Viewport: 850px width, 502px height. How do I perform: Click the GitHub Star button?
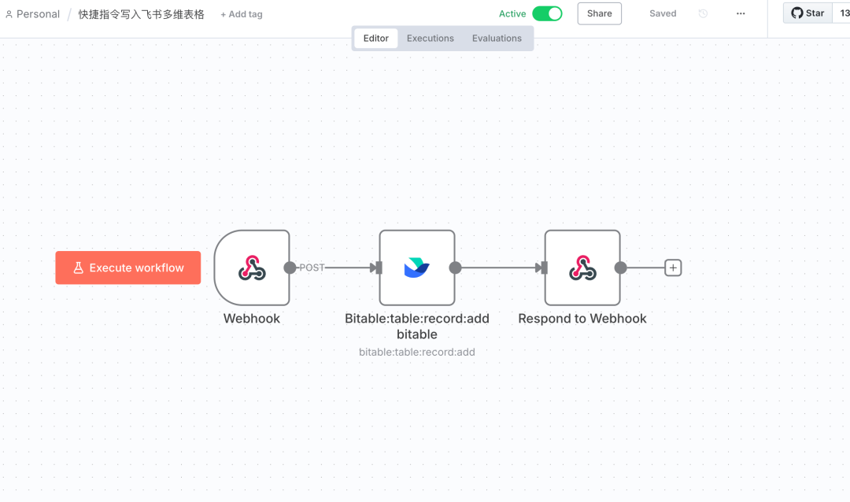807,13
